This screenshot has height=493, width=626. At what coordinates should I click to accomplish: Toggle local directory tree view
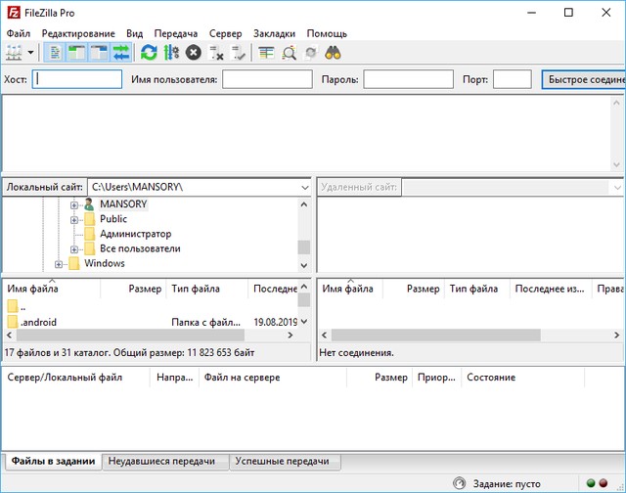(x=77, y=53)
